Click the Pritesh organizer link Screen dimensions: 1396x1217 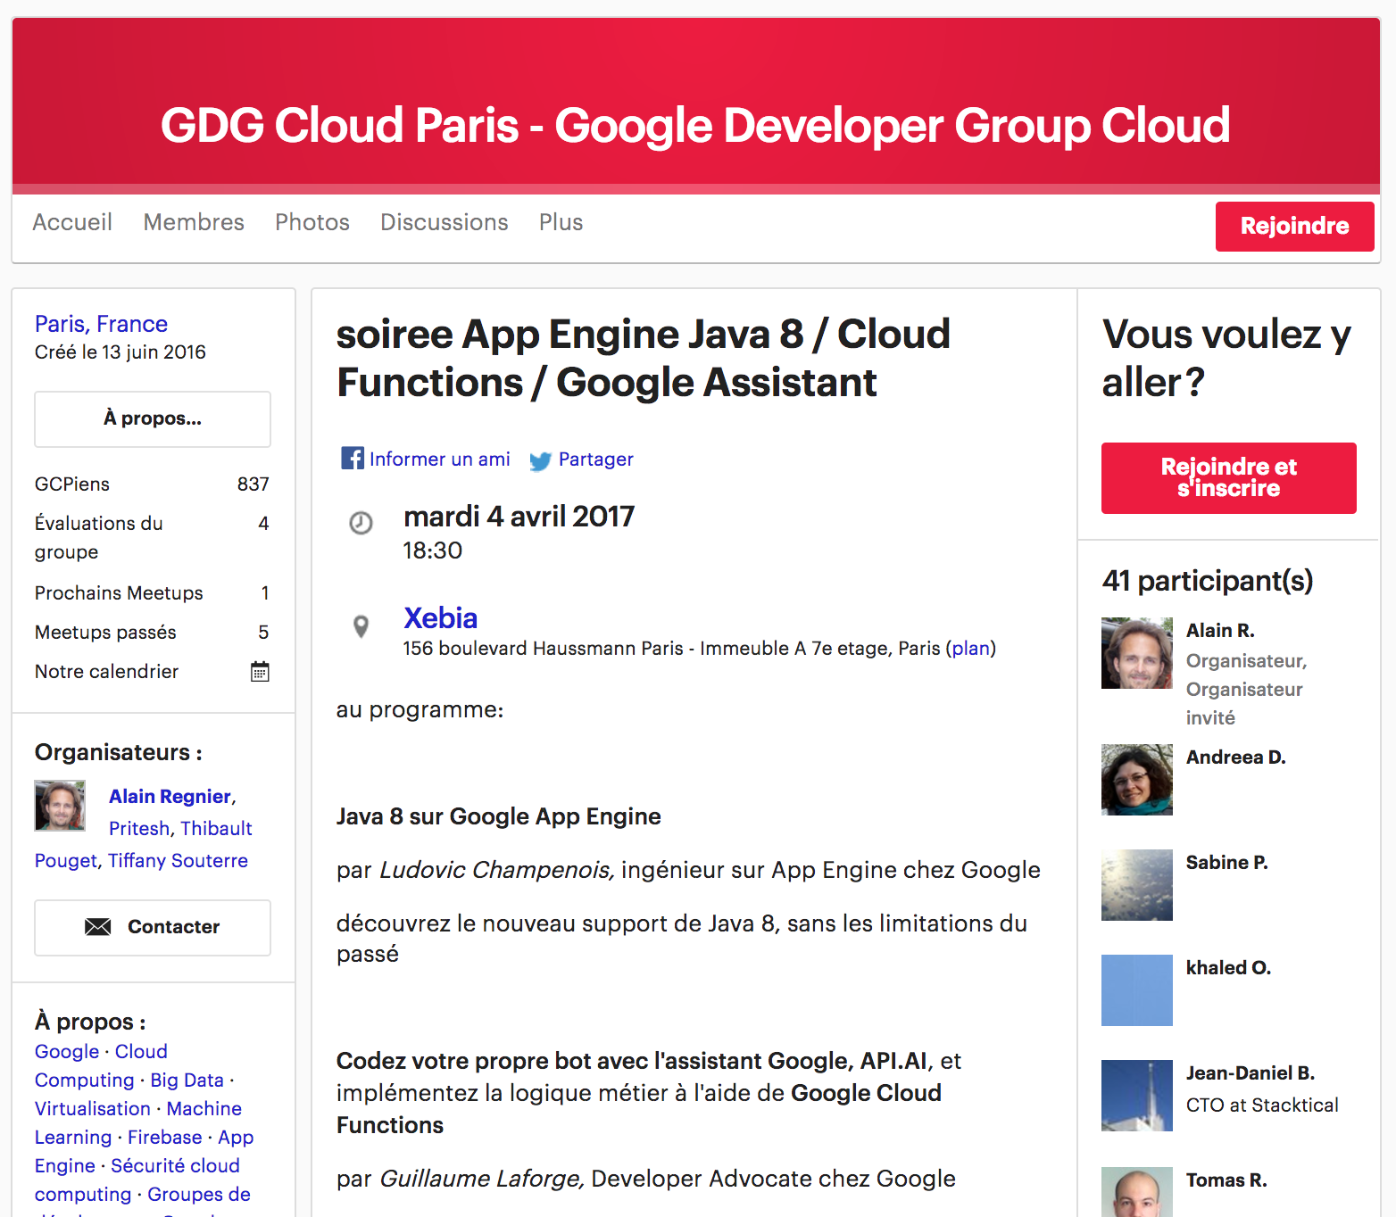click(139, 829)
